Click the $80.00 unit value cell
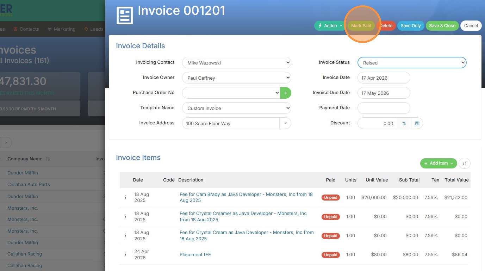This screenshot has height=271, width=485. [x=379, y=254]
